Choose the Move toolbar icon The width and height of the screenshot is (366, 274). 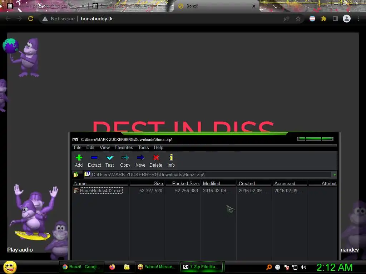140,161
